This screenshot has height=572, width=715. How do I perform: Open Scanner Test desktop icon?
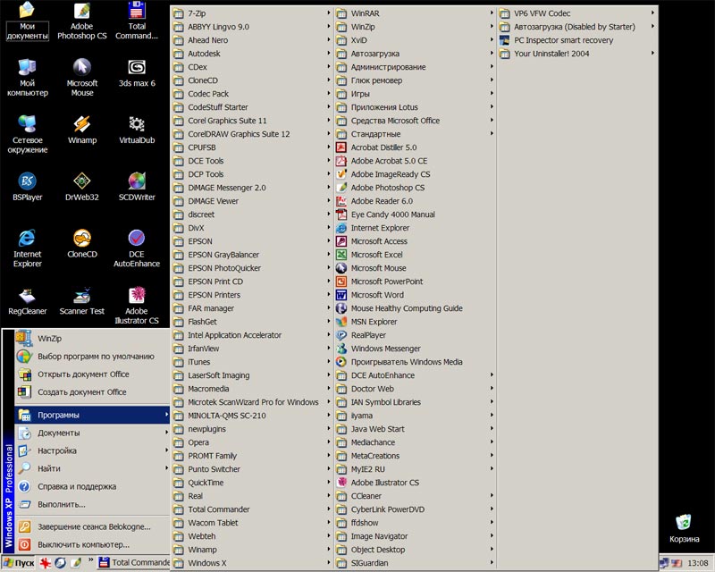[82, 301]
